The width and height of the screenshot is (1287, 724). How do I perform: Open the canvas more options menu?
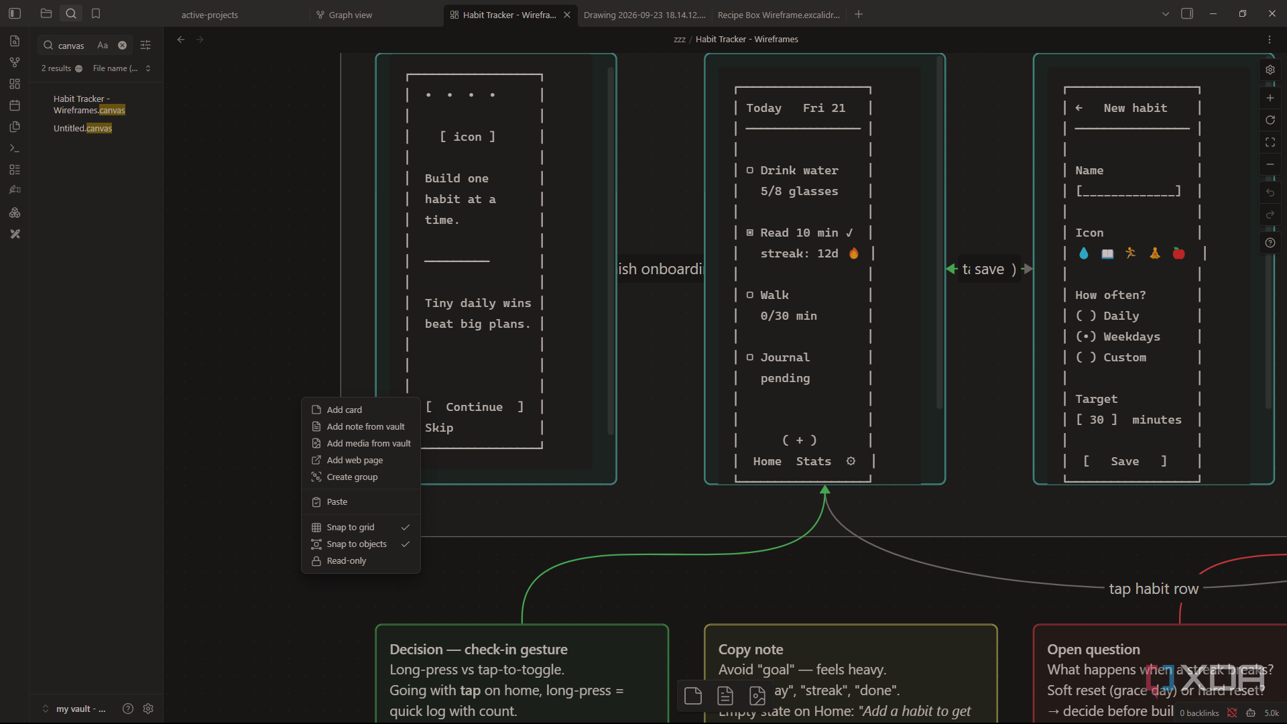click(x=1270, y=40)
